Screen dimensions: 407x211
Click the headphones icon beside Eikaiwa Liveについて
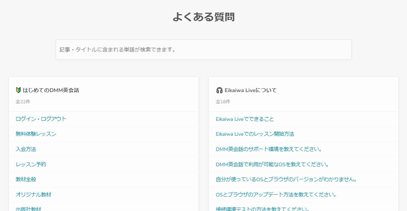point(219,90)
